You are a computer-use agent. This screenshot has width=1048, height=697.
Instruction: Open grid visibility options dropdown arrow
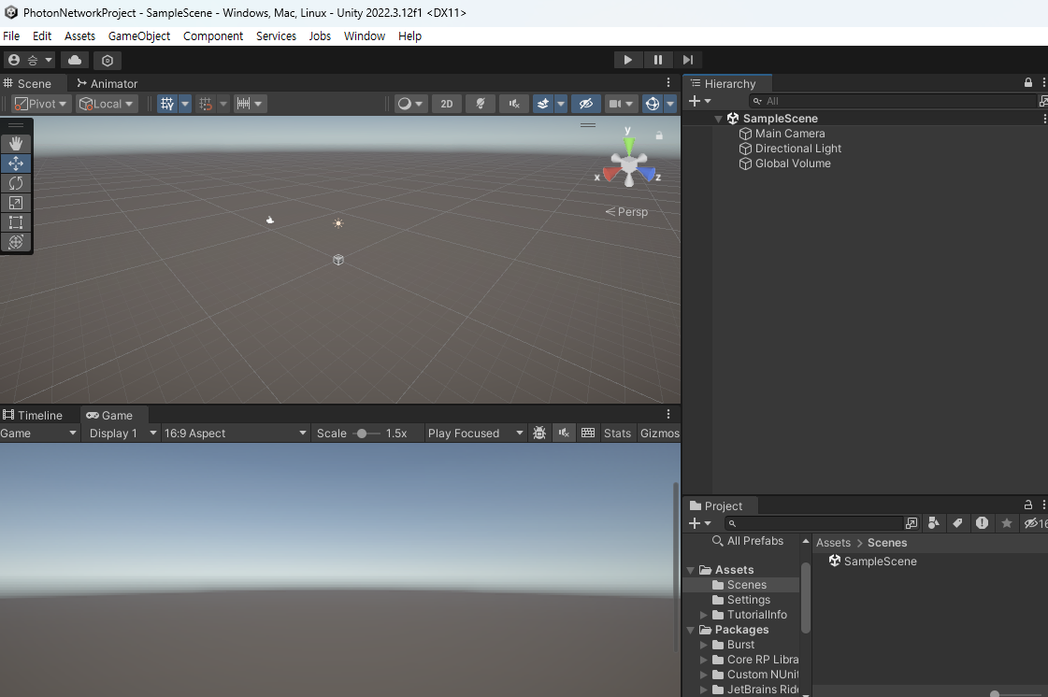[x=185, y=104]
